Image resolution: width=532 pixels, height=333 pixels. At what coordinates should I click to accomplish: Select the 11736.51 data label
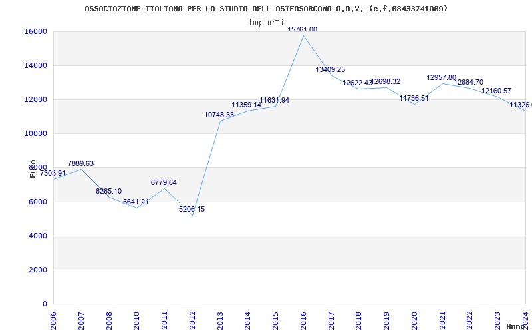(x=414, y=98)
